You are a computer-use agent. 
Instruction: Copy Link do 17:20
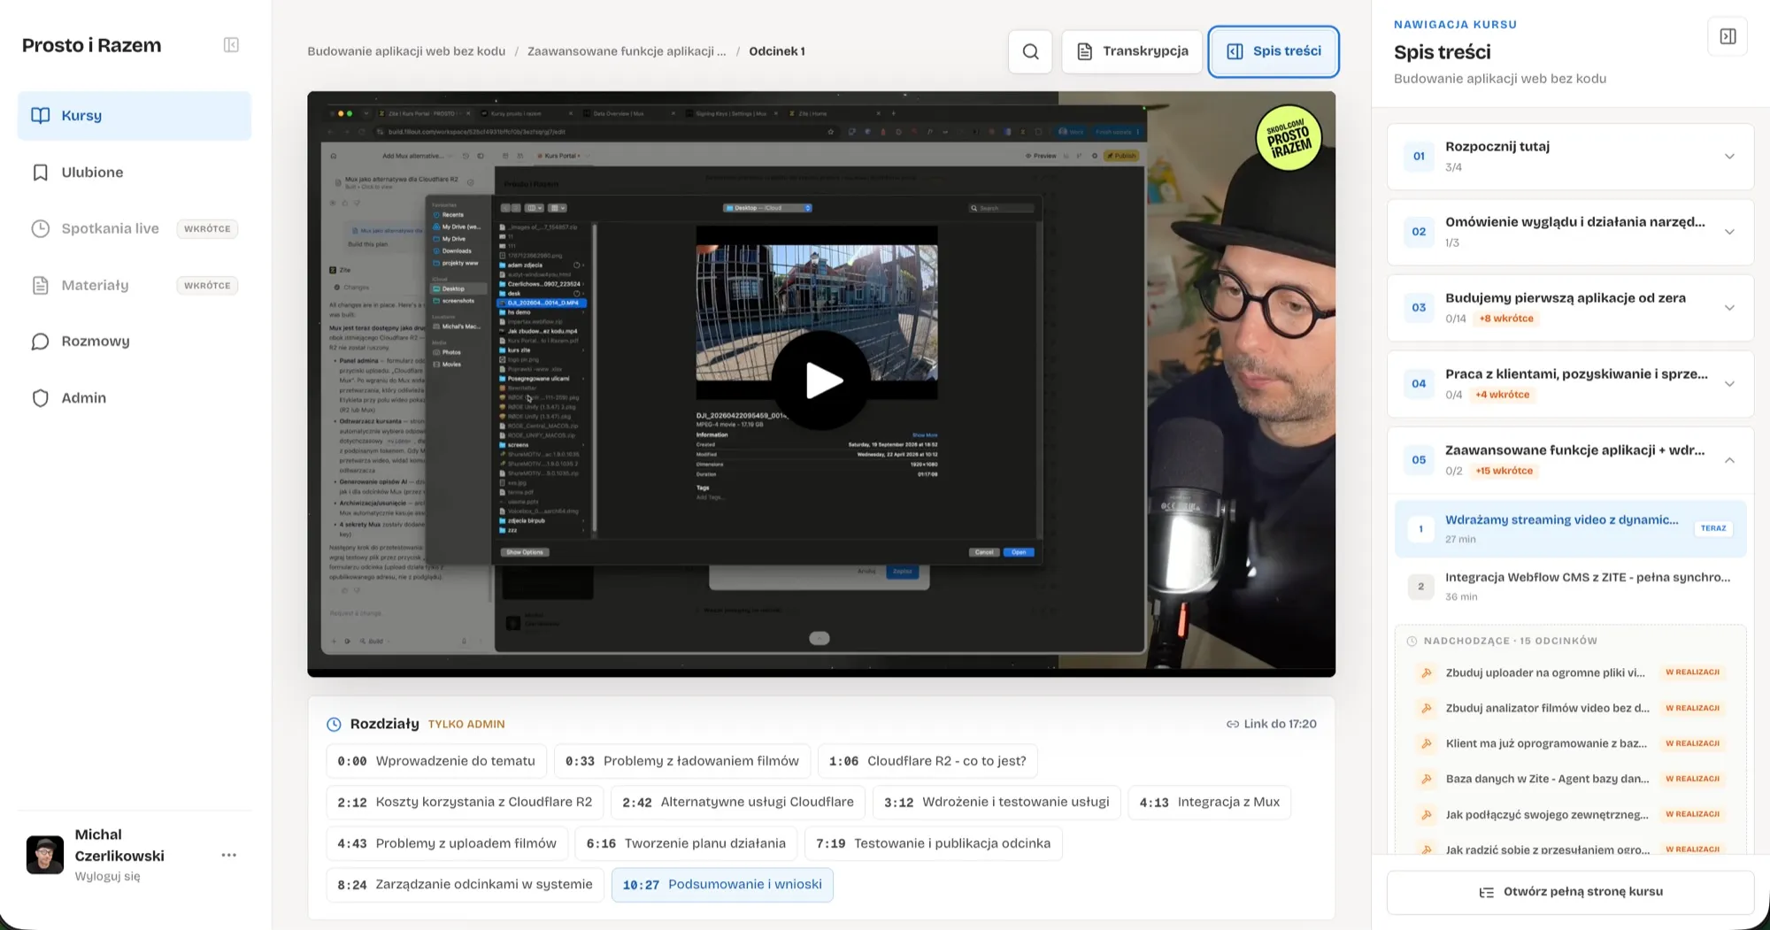(1271, 724)
